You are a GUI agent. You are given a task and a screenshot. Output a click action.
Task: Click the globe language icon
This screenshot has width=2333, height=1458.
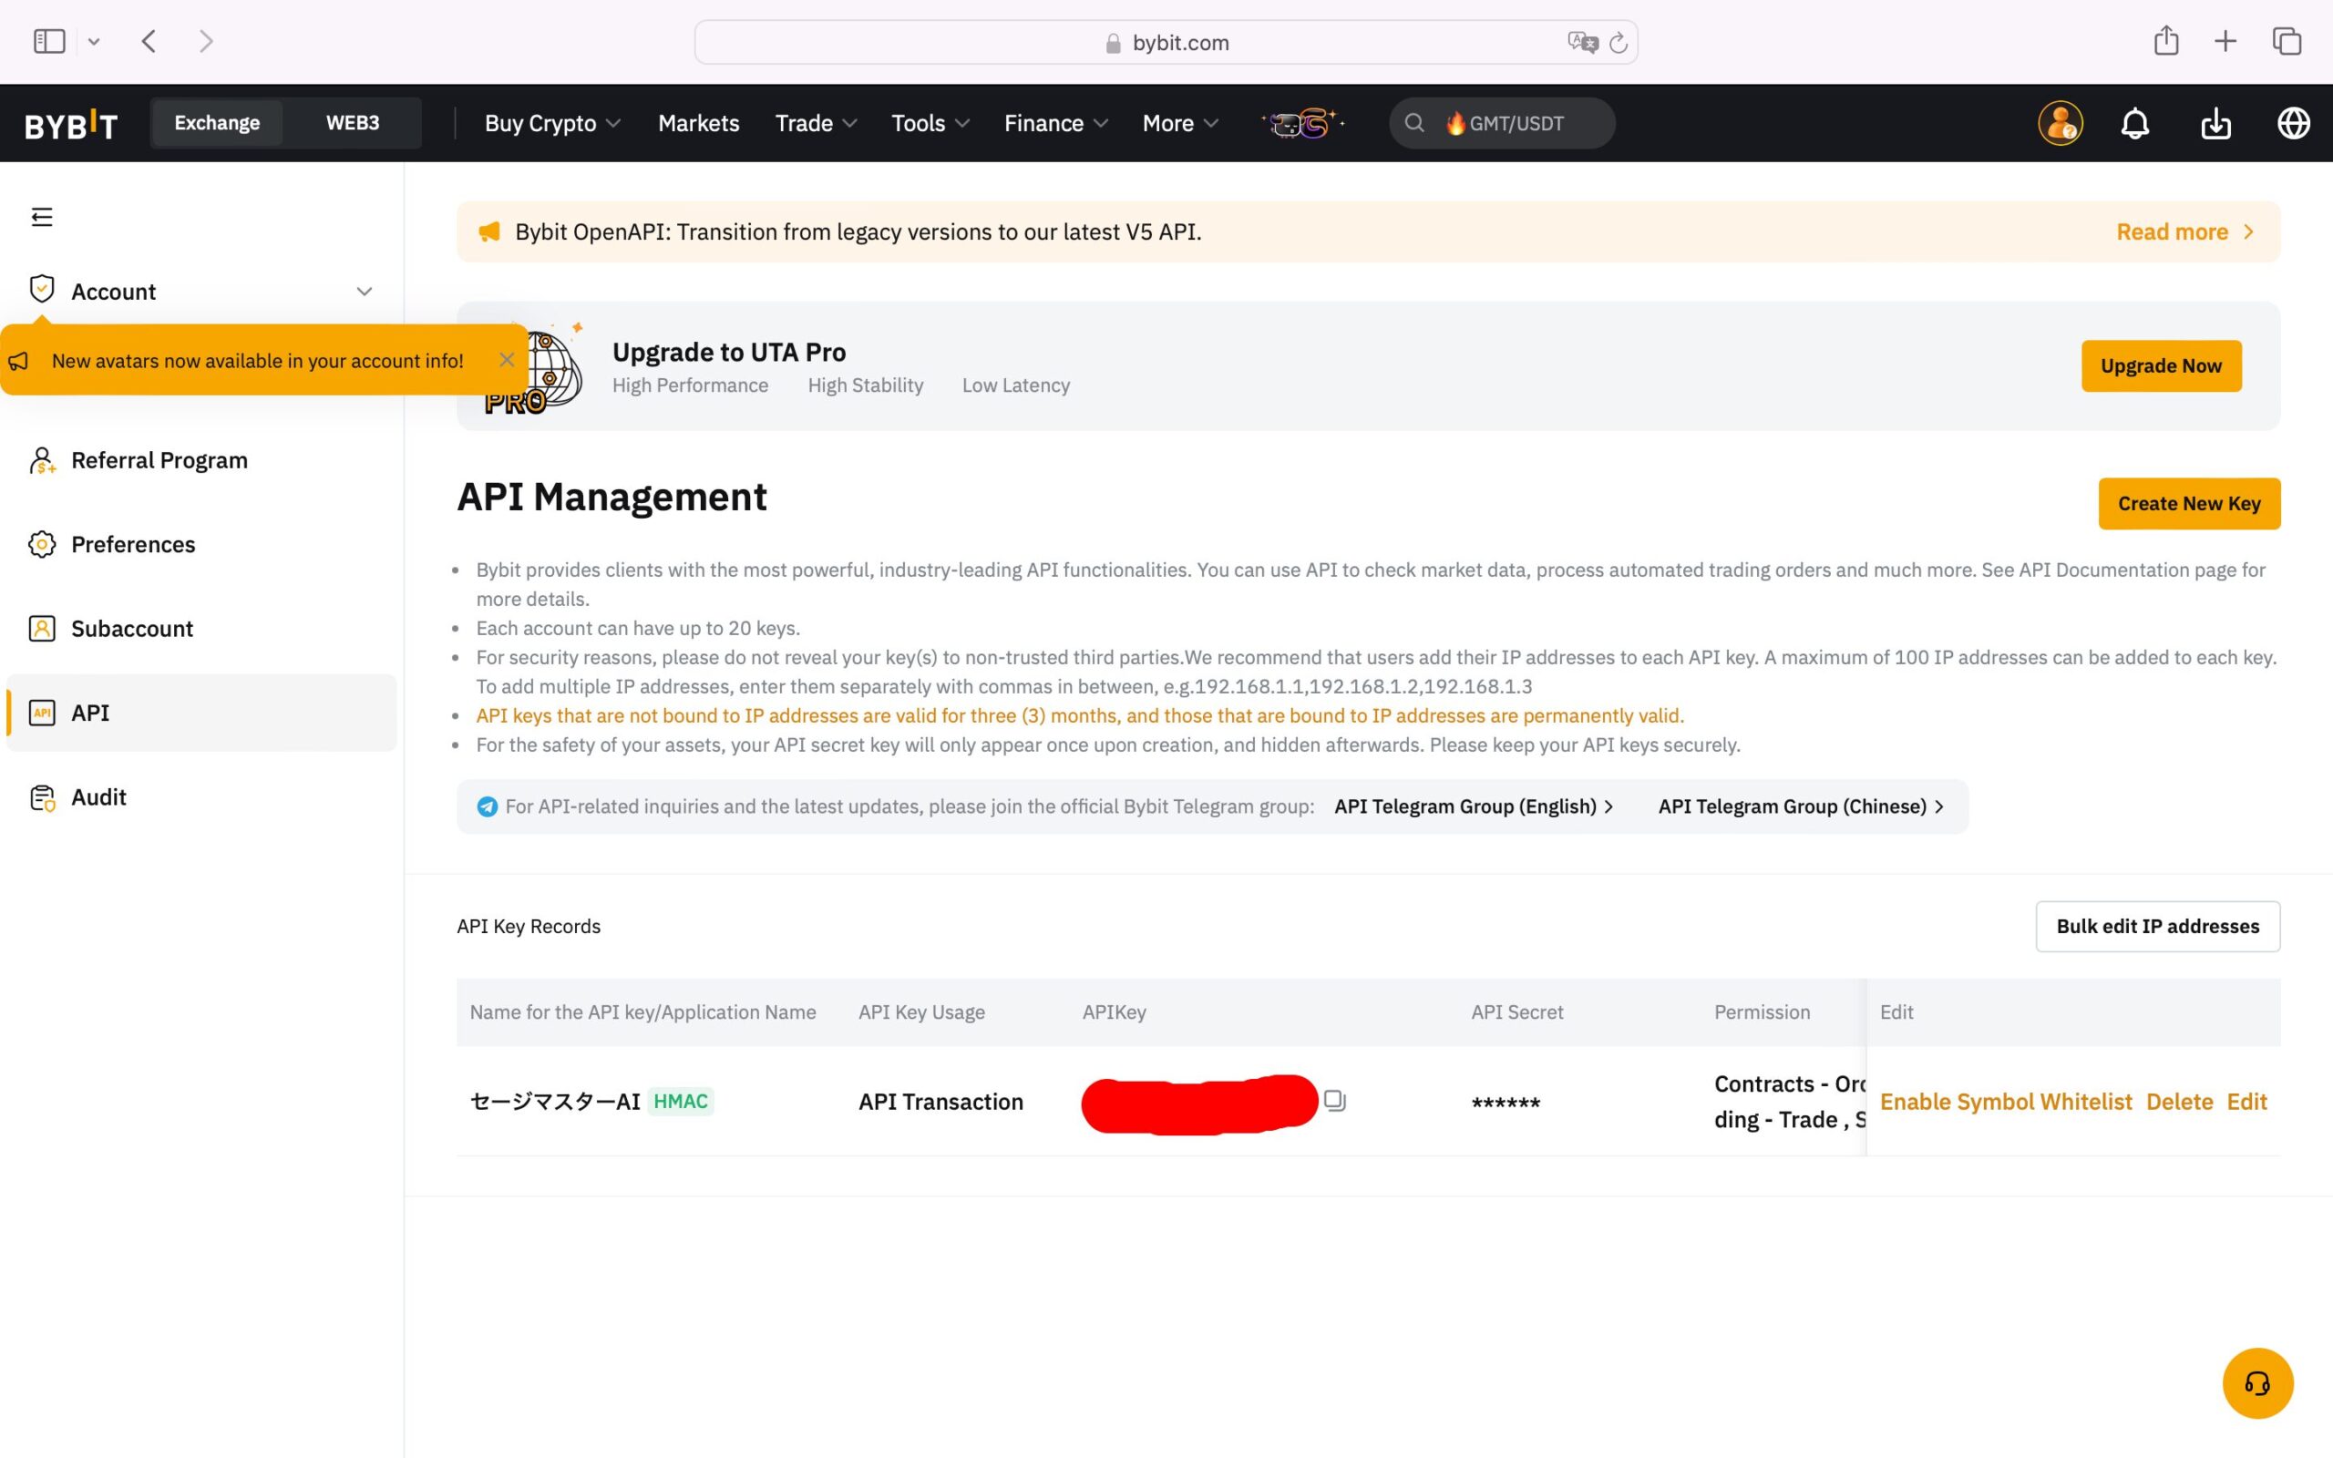(x=2293, y=123)
